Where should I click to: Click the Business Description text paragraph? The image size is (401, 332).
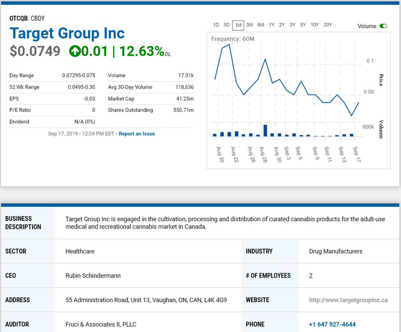click(225, 223)
